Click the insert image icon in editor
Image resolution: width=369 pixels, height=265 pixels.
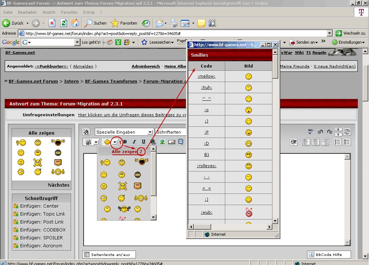pos(163,142)
